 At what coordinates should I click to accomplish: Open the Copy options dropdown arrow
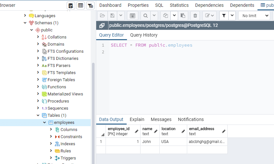point(174,16)
